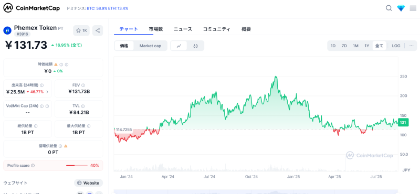Click the Profile score info icon

pyautogui.click(x=33, y=166)
